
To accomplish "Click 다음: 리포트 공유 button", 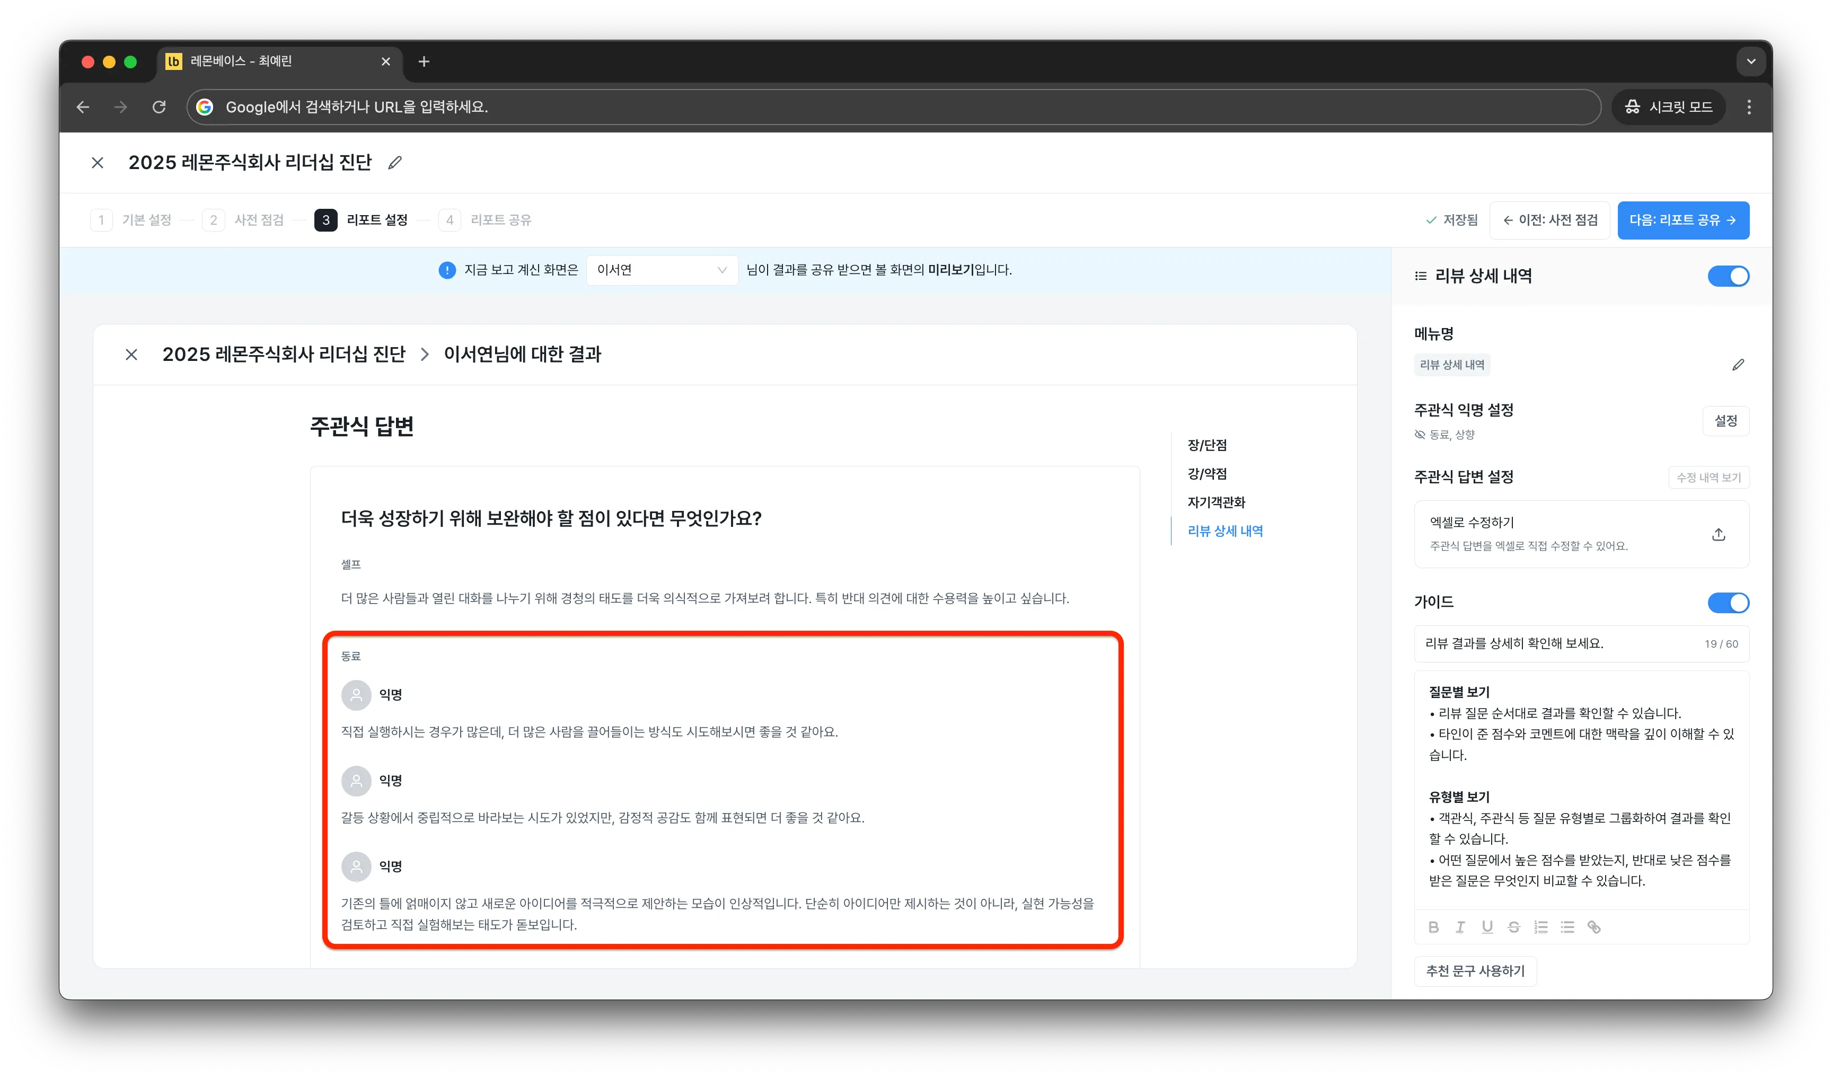I will [x=1683, y=220].
